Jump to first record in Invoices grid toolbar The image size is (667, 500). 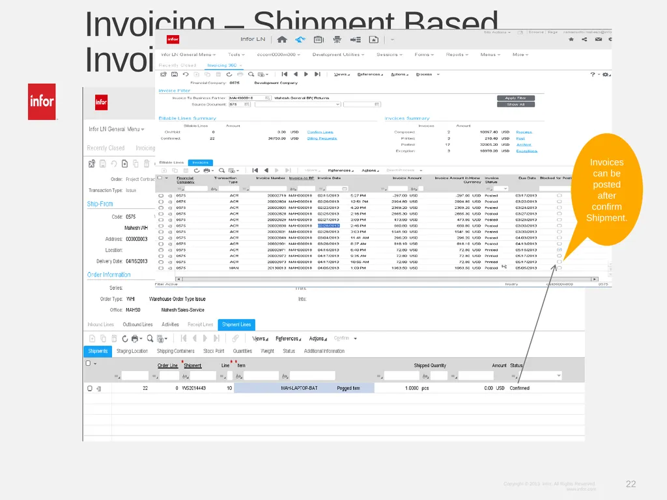[255, 171]
